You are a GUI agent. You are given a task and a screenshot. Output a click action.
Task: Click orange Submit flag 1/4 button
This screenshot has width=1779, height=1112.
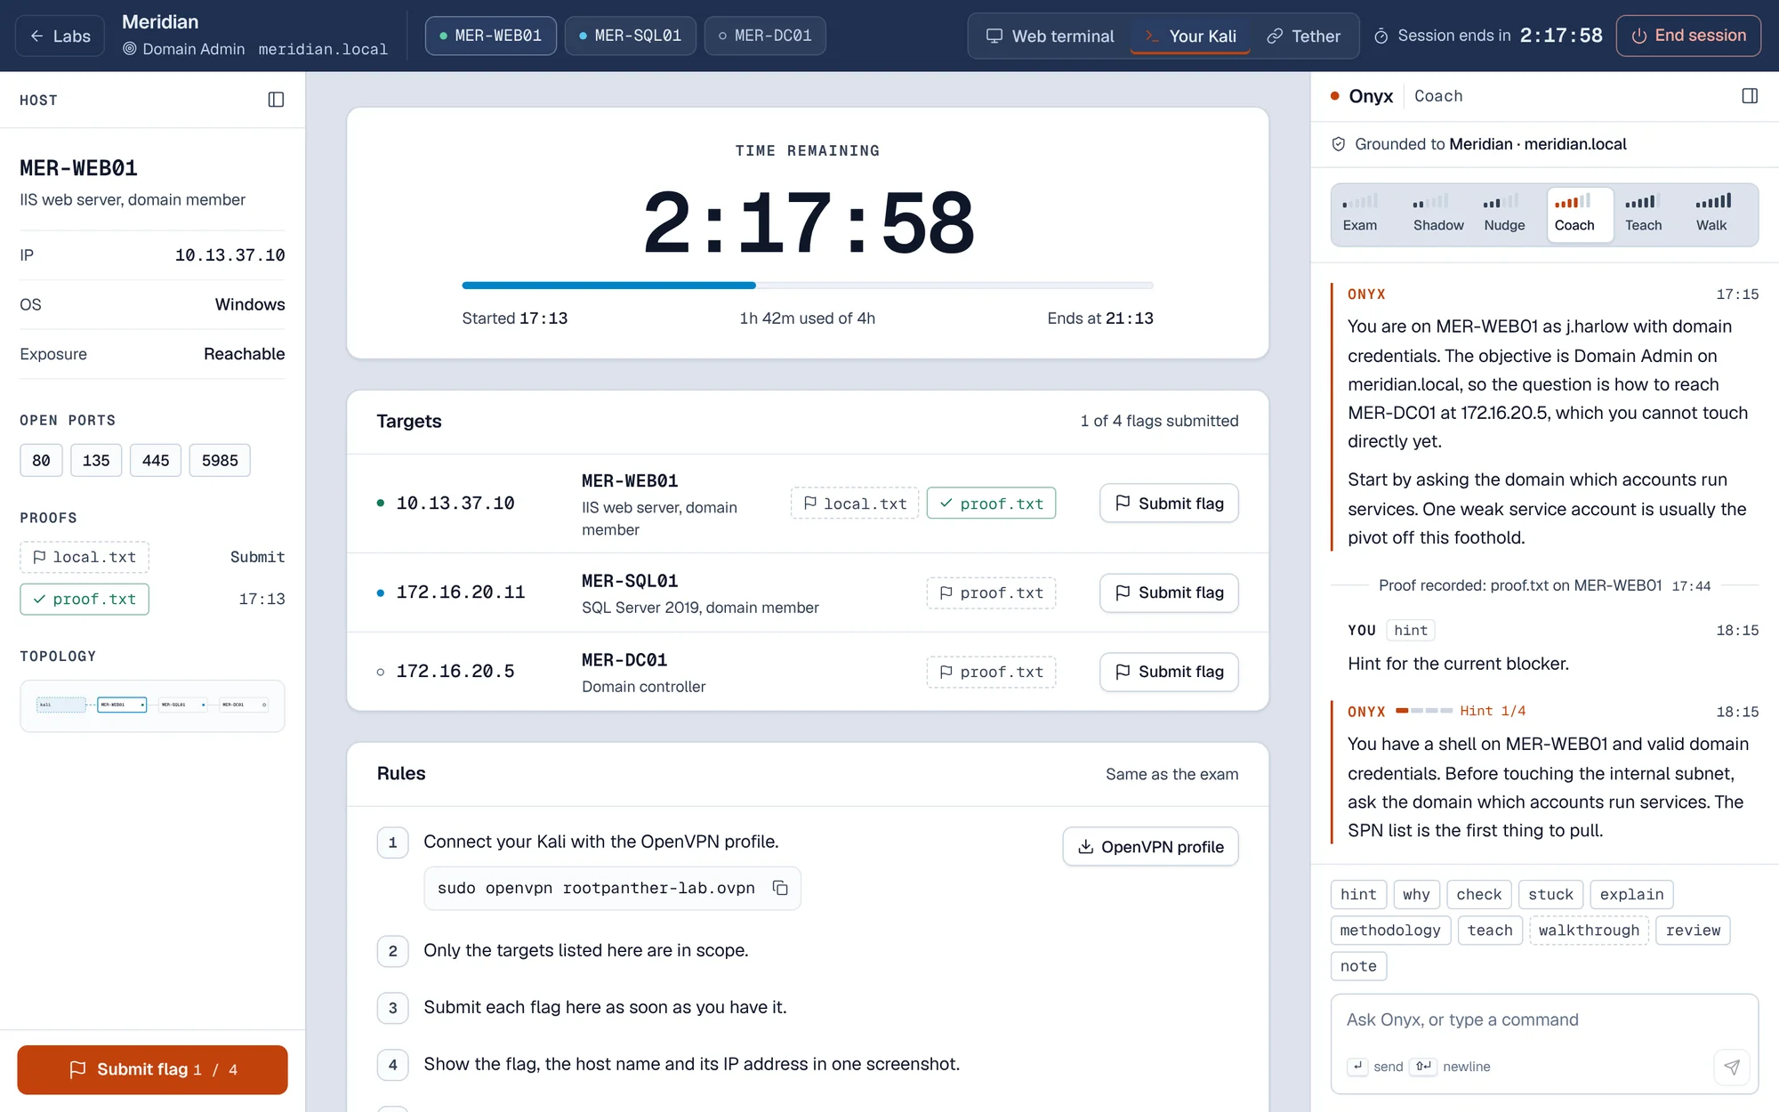coord(152,1069)
